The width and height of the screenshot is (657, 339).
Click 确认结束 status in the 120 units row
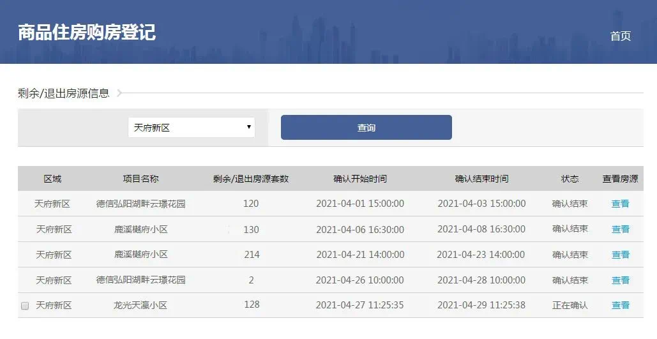pyautogui.click(x=570, y=204)
